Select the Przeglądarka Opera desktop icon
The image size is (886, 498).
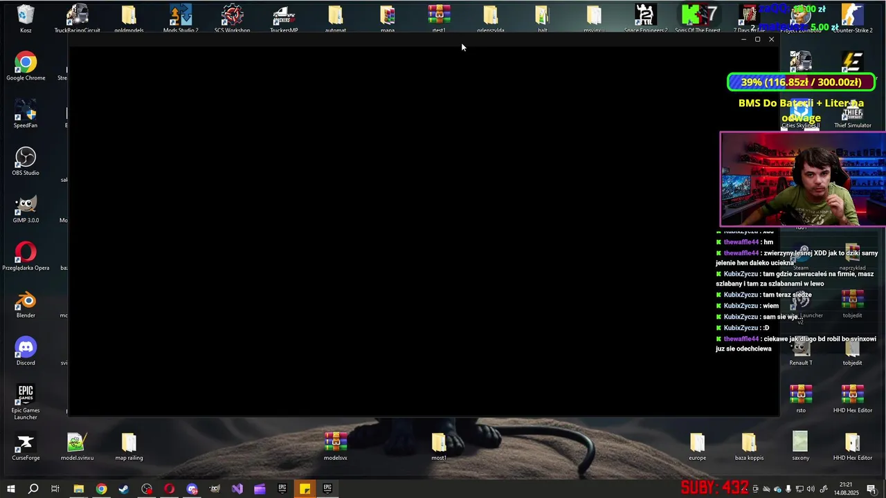pos(26,257)
